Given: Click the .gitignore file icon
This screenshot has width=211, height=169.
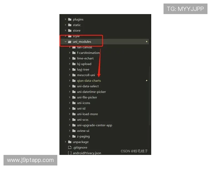Looking at the screenshot, I should coord(70,148).
